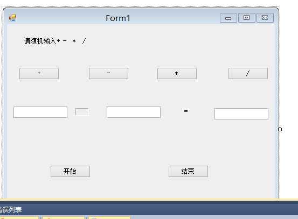Image resolution: width=298 pixels, height=219 pixels.
Task: Click the first operand text box
Action: [x=40, y=112]
